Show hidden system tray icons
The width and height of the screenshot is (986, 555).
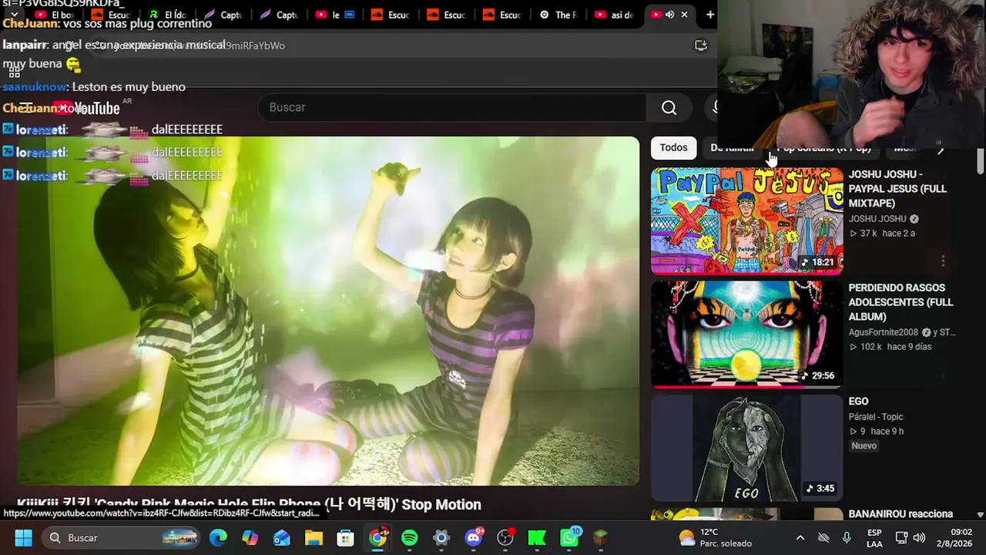tap(800, 537)
